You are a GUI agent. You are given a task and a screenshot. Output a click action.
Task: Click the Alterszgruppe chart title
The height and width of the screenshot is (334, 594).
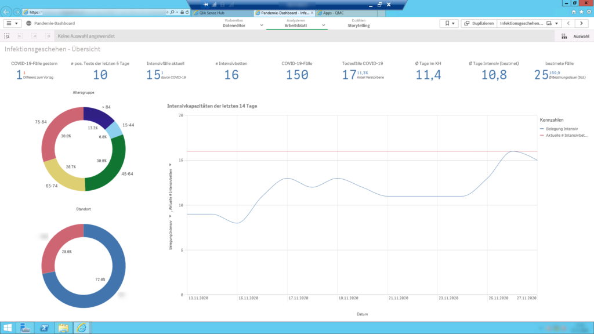click(84, 92)
